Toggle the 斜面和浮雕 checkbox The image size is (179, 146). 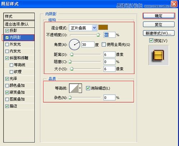[7, 58]
